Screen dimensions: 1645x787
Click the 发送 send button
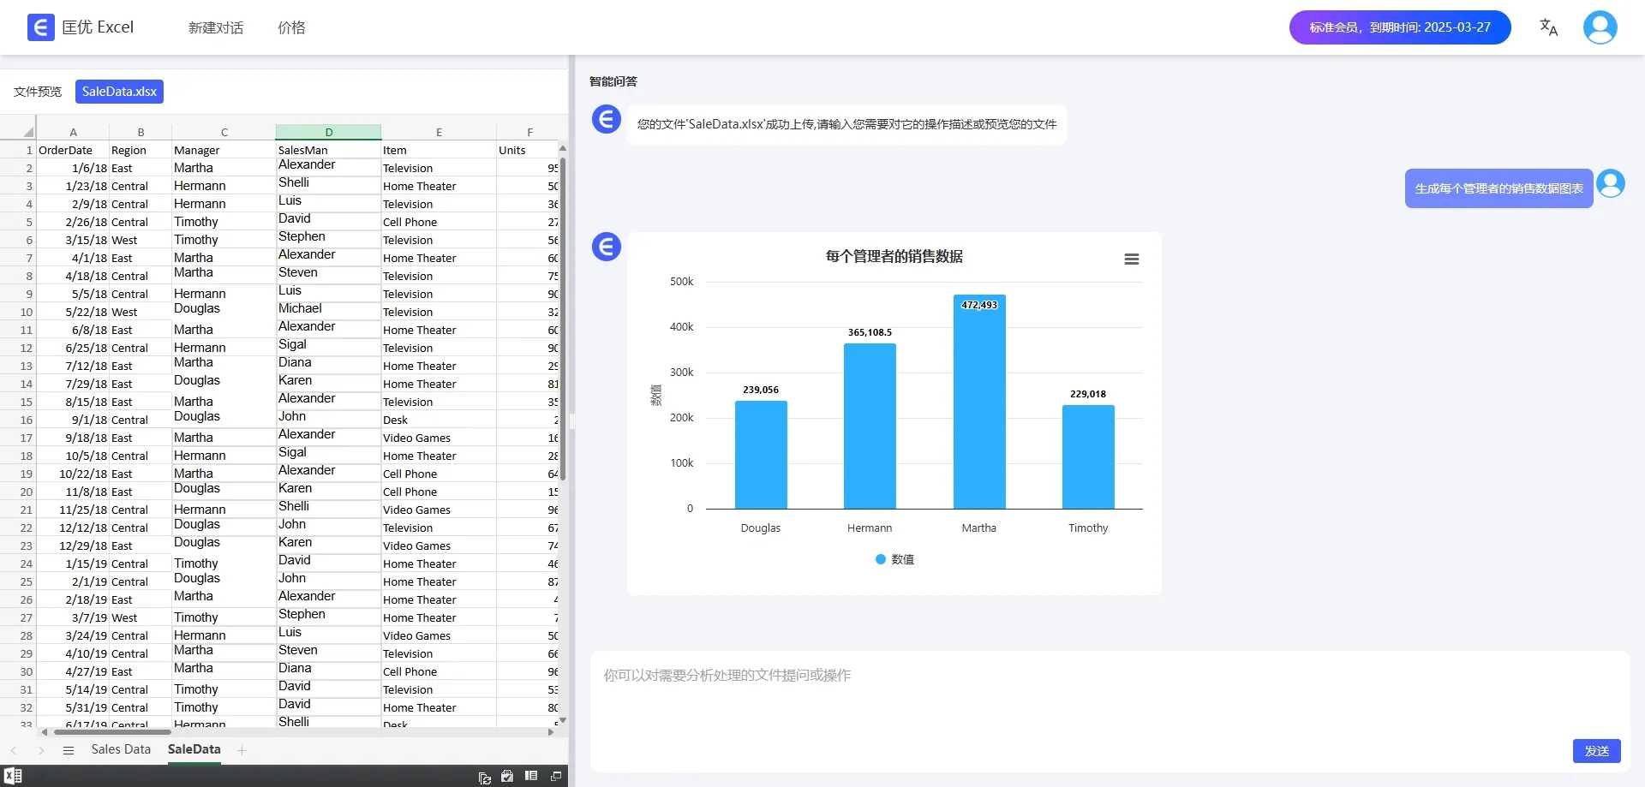point(1597,750)
